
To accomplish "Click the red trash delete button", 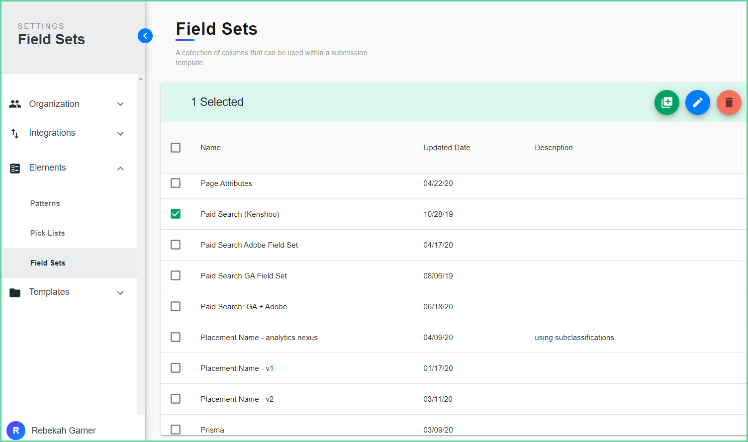I will [x=729, y=102].
